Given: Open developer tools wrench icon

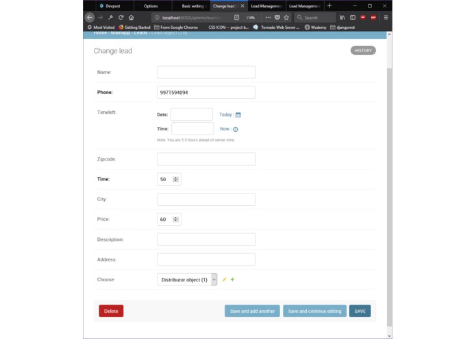Looking at the screenshot, I should [x=110, y=18].
